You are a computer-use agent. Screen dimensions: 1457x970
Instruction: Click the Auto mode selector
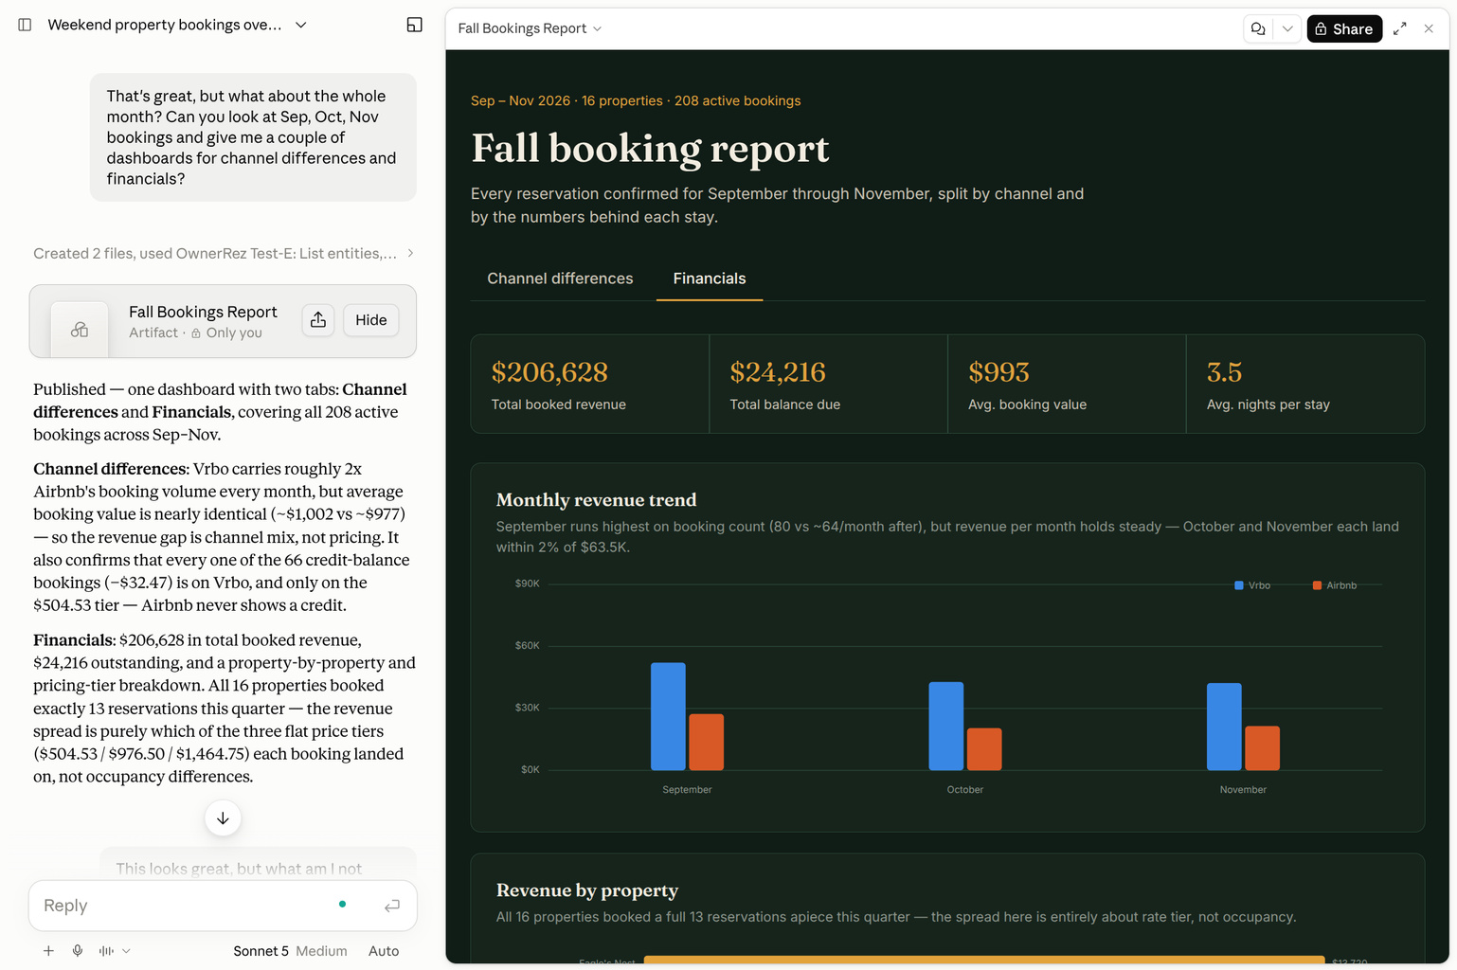click(x=384, y=951)
